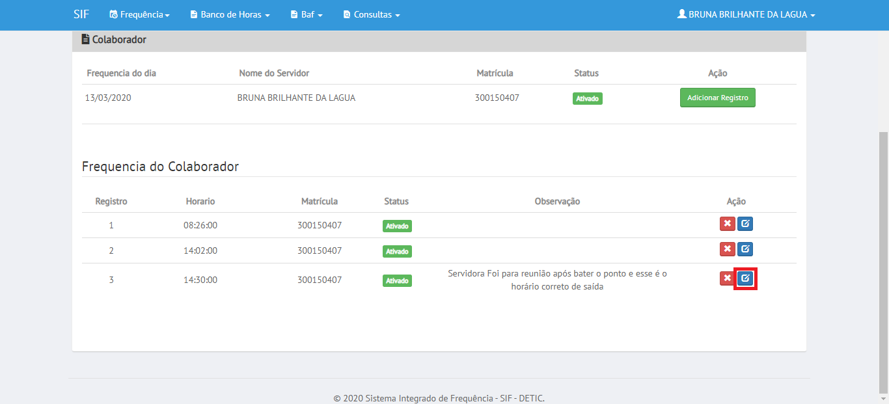The width and height of the screenshot is (889, 404).
Task: Click the Frequencia do Colaborador heading
Action: [160, 167]
